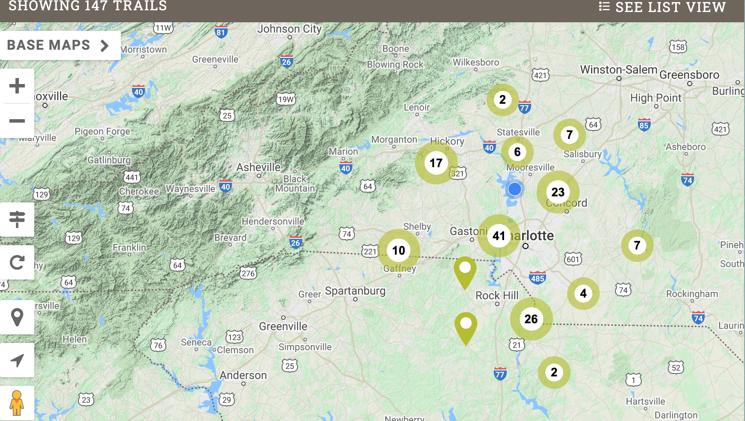Click the Johnson City label
Viewport: 745px width, 421px height.
(x=289, y=29)
